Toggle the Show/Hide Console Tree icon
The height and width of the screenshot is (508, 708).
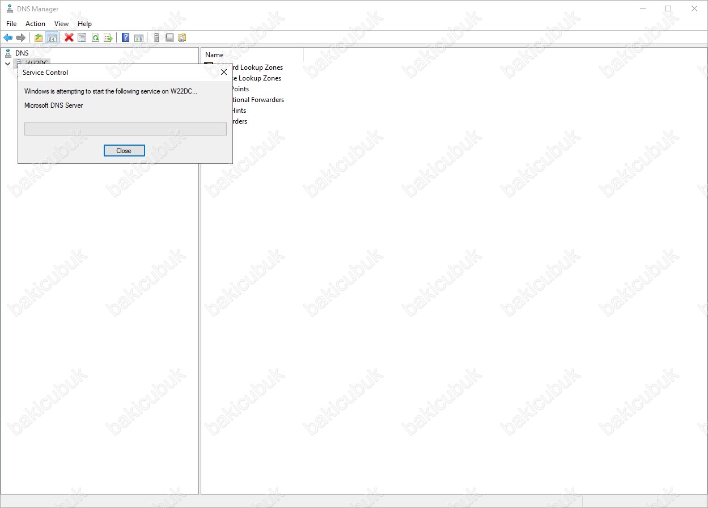52,38
